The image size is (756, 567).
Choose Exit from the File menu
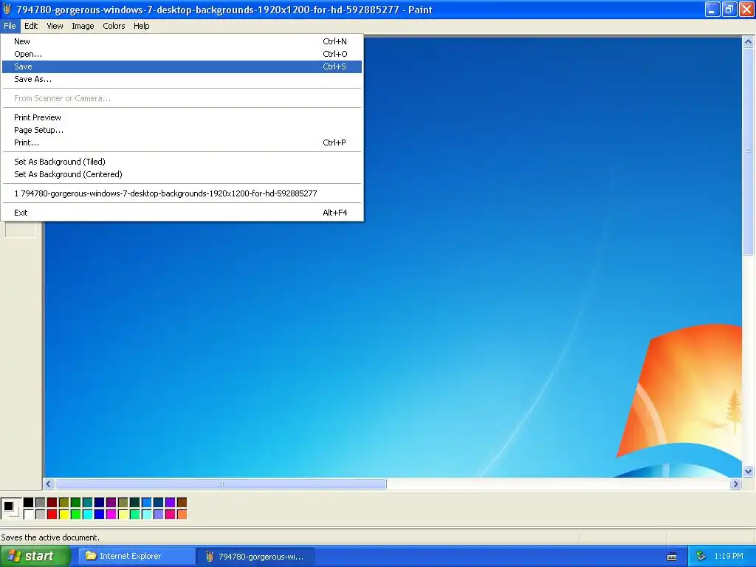tap(182, 213)
